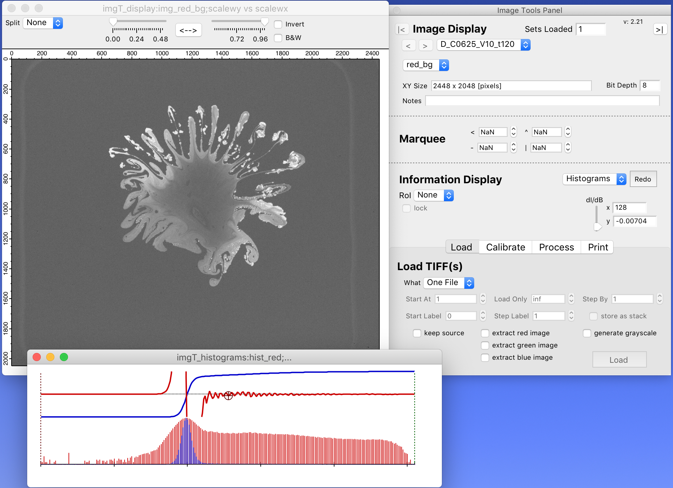
Task: Enable store as stack
Action: click(593, 316)
